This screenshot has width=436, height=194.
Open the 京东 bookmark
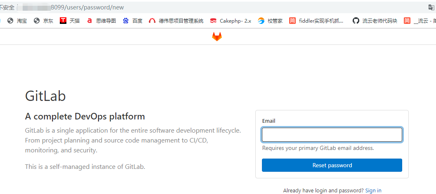(43, 21)
